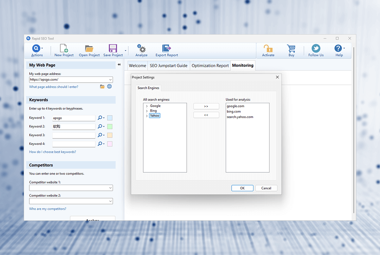This screenshot has height=255, width=380.
Task: Click the OK button
Action: [x=242, y=188]
